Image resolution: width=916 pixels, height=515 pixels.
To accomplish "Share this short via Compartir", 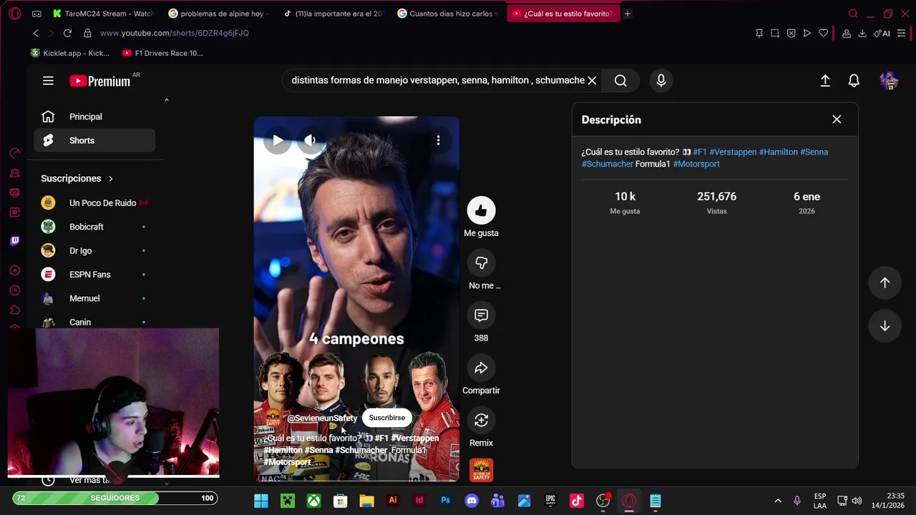I will 481,368.
